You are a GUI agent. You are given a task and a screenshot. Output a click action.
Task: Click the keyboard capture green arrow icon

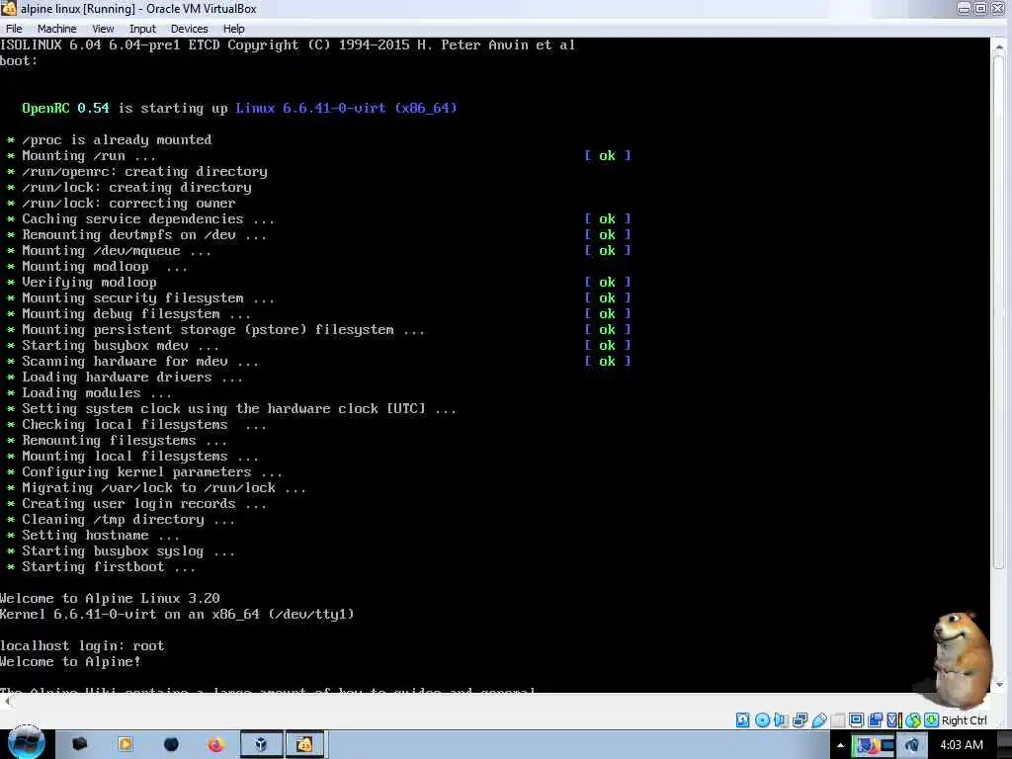931,719
